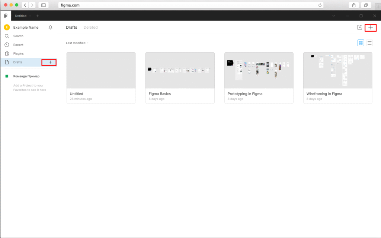Toggle the Safari sidebar button
The height and width of the screenshot is (238, 381).
[x=44, y=5]
